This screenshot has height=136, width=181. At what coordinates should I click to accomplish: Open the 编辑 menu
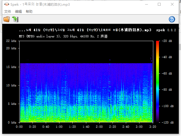pyautogui.click(x=18, y=11)
